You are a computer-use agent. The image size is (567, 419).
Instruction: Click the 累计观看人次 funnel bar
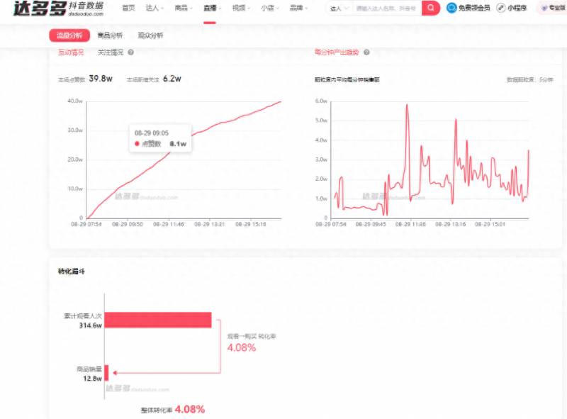tap(158, 320)
